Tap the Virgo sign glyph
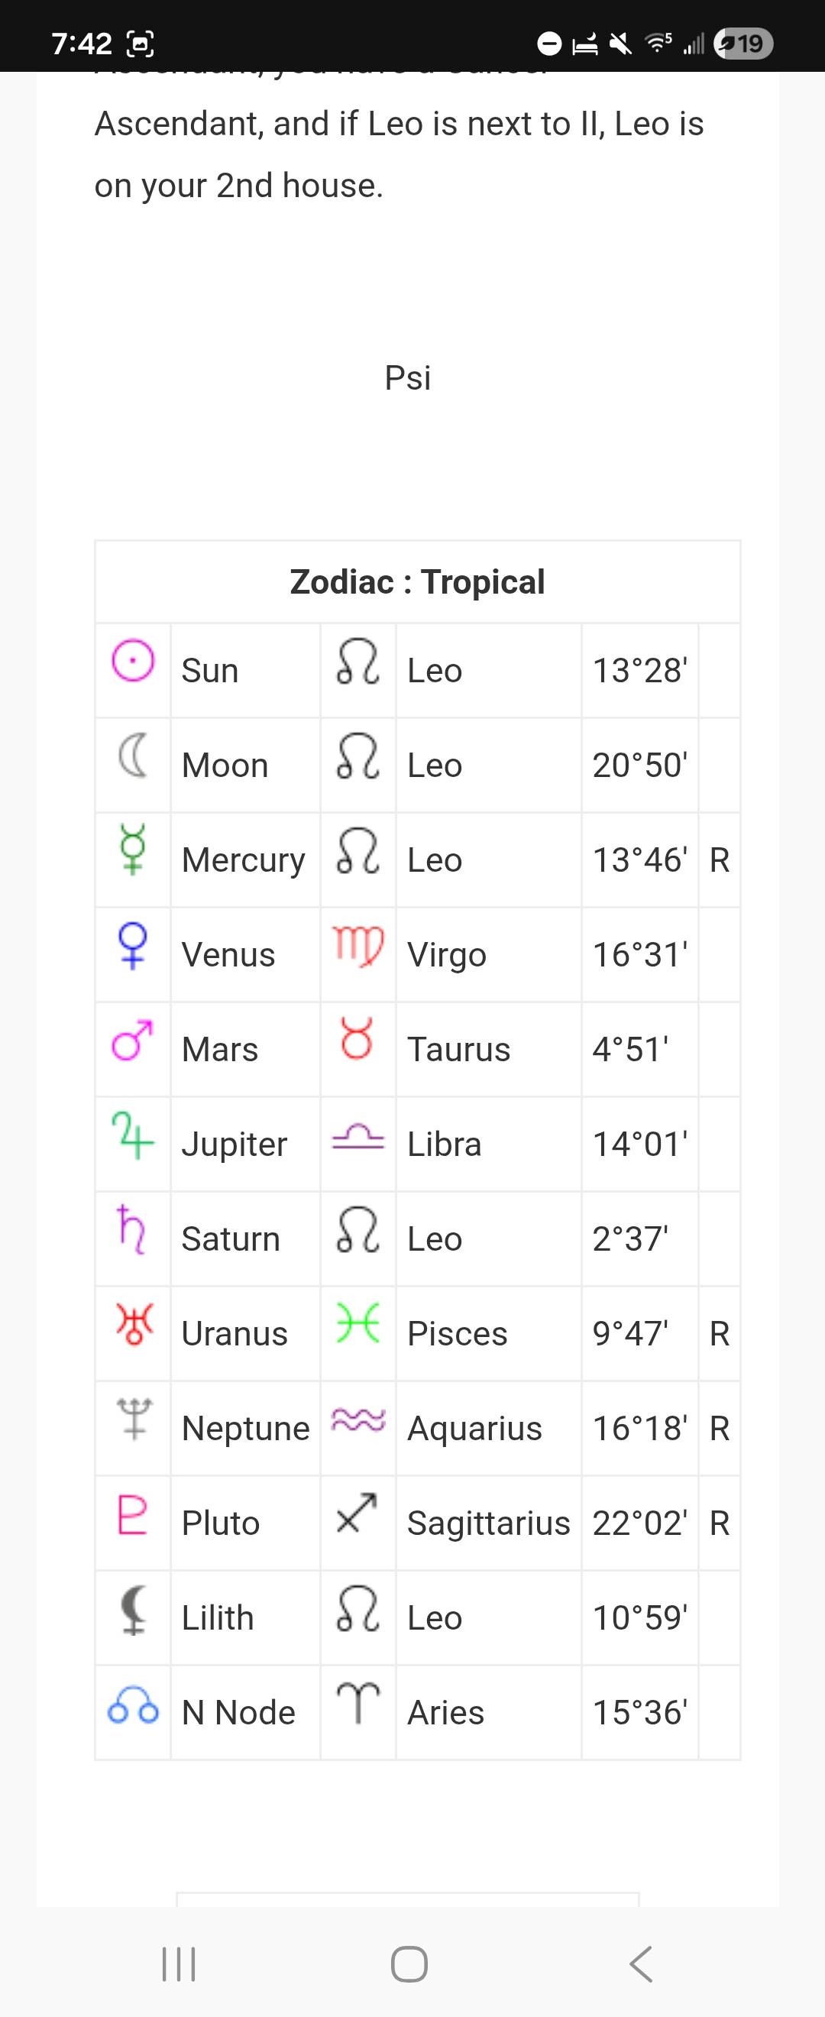825x2017 pixels. pos(358,945)
